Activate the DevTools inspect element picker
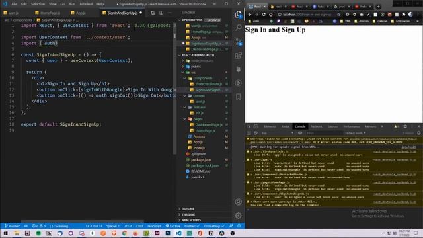The image size is (423, 238). pos(249,126)
